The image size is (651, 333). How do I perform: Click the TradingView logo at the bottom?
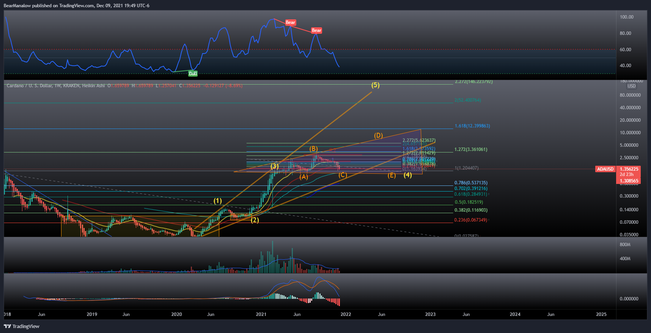[x=22, y=326]
